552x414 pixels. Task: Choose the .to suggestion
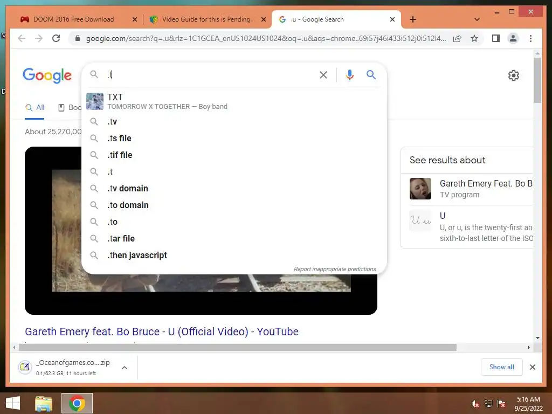(234, 222)
